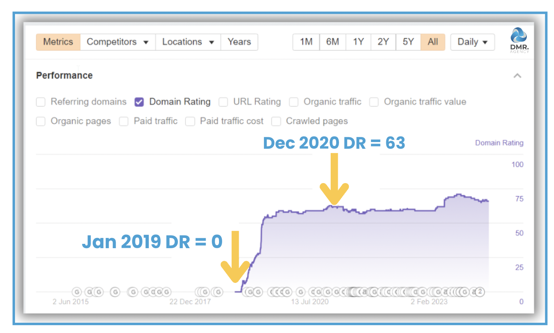Collapse the Performance section chevron

517,76
